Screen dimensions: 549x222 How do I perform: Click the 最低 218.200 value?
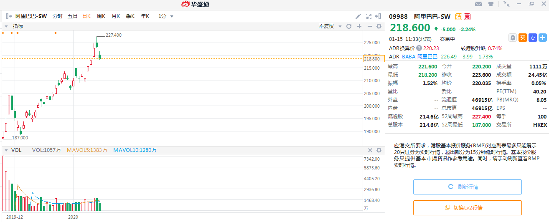427,75
